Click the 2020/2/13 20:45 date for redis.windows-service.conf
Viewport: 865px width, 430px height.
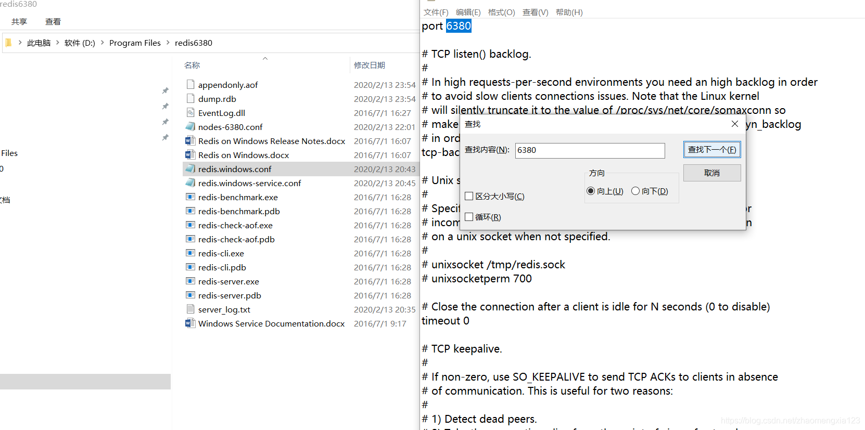click(x=385, y=183)
